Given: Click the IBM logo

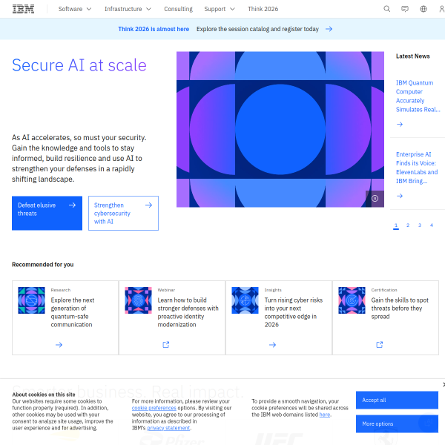Looking at the screenshot, I should click(x=23, y=9).
